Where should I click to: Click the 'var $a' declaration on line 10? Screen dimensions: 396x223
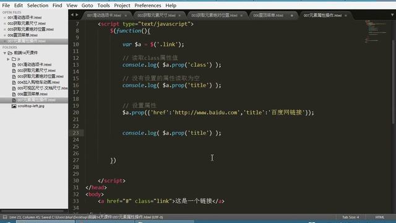click(x=132, y=45)
